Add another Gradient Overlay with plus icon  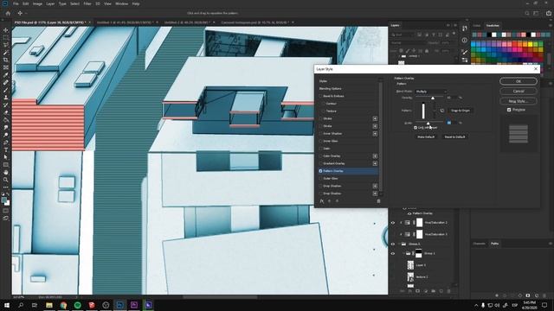[375, 163]
